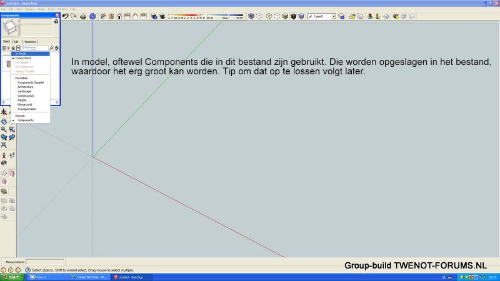500x281 pixels.
Task: Click the Measurements input box
Action: 45,262
